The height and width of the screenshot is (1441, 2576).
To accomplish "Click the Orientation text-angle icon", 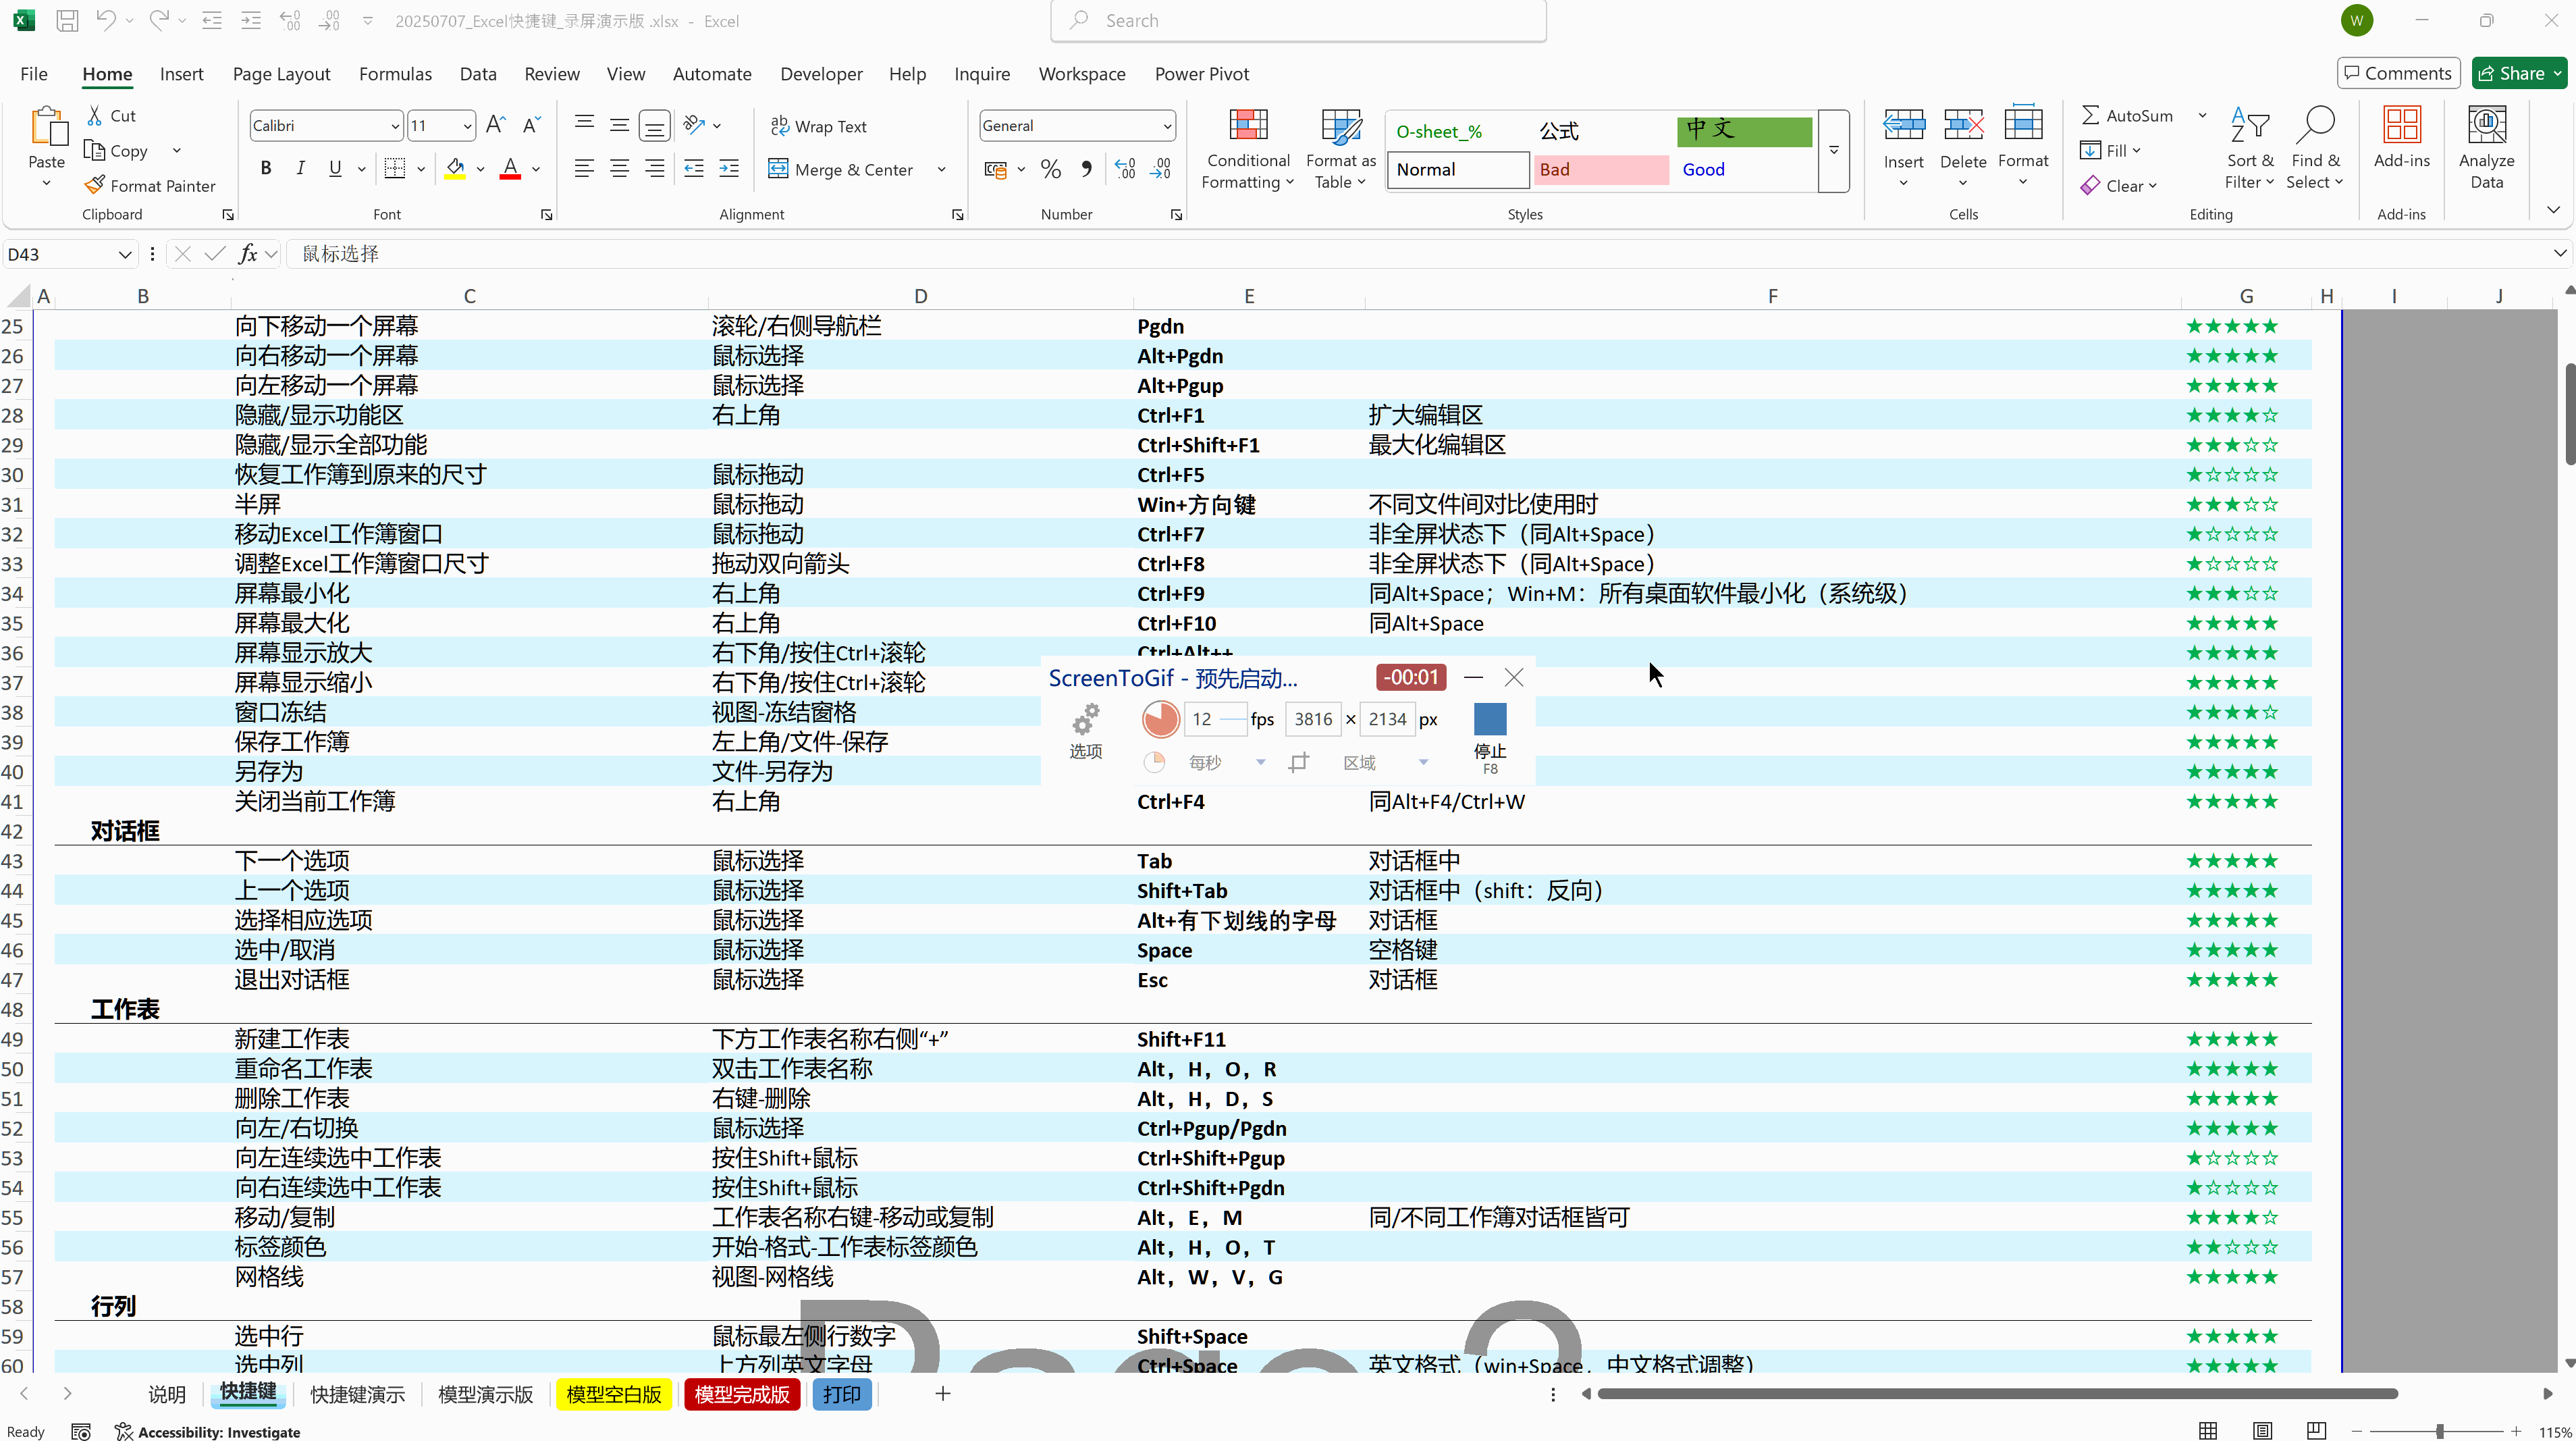I will tap(694, 125).
